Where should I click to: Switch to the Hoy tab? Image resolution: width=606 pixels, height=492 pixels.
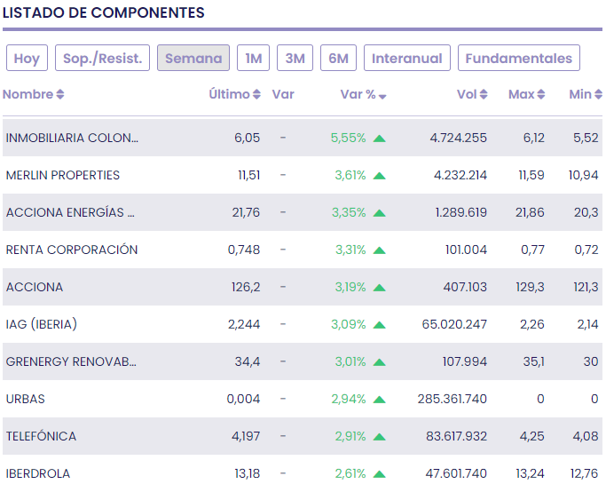pyautogui.click(x=27, y=59)
